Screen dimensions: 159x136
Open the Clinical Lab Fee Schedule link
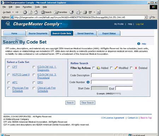(46, 89)
